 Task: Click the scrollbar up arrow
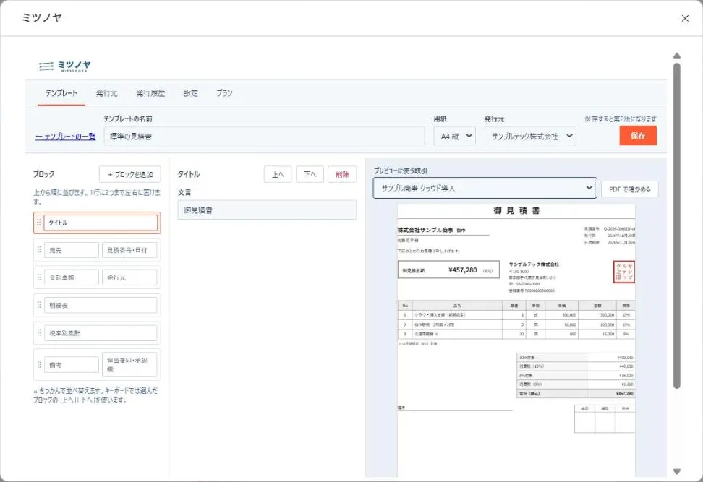[676, 56]
